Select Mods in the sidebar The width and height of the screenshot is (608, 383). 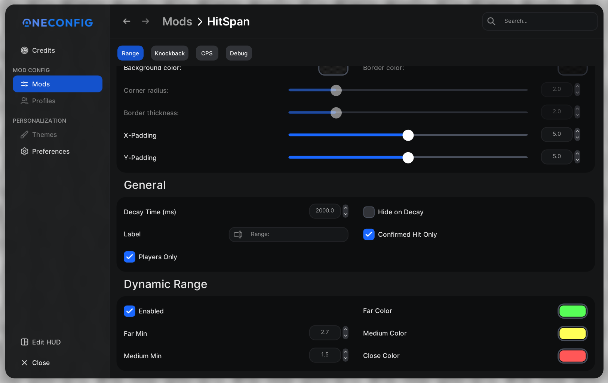click(x=58, y=84)
